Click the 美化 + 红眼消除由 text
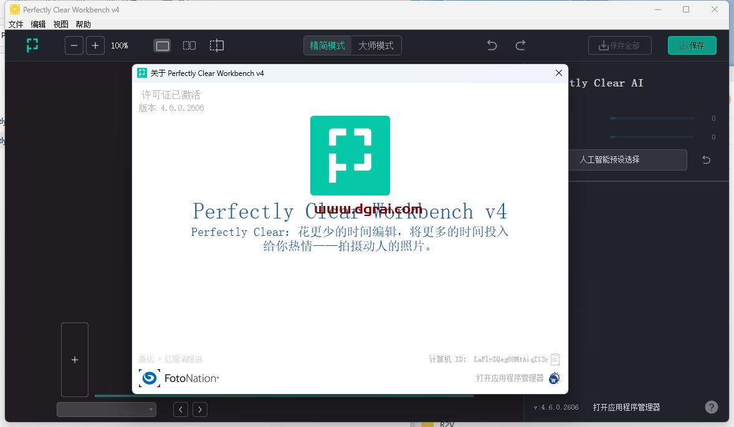The width and height of the screenshot is (734, 427). 170,359
